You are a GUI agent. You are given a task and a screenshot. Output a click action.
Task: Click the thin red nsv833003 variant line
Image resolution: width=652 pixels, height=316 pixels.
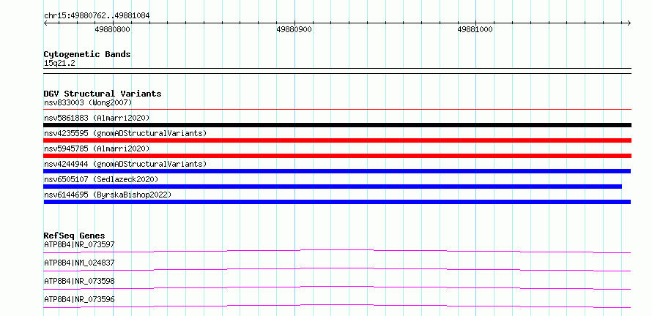[337, 109]
